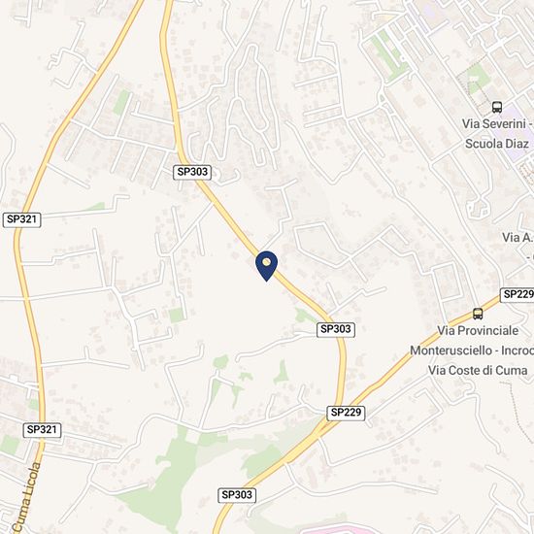Click the large green park area
The height and width of the screenshot is (534, 534).
(167, 477)
